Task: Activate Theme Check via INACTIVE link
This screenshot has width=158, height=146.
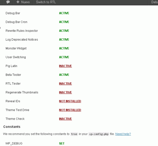Action: (x=65, y=119)
